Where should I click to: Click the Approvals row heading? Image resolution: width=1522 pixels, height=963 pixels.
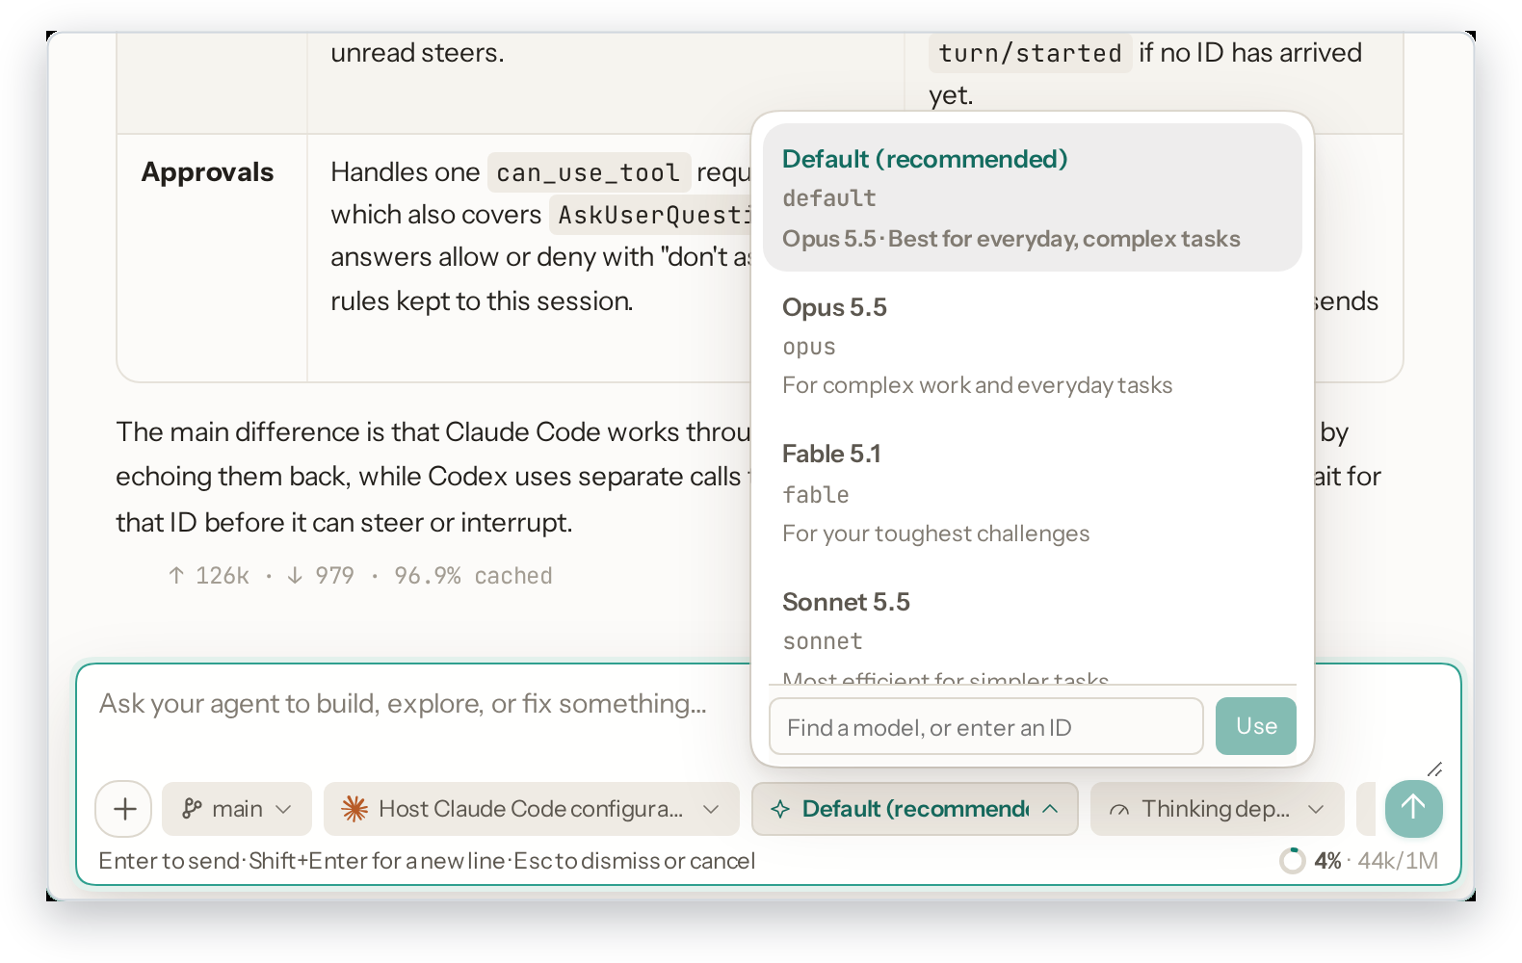coord(207,172)
